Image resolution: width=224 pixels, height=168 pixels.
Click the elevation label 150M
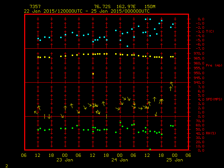149,7
